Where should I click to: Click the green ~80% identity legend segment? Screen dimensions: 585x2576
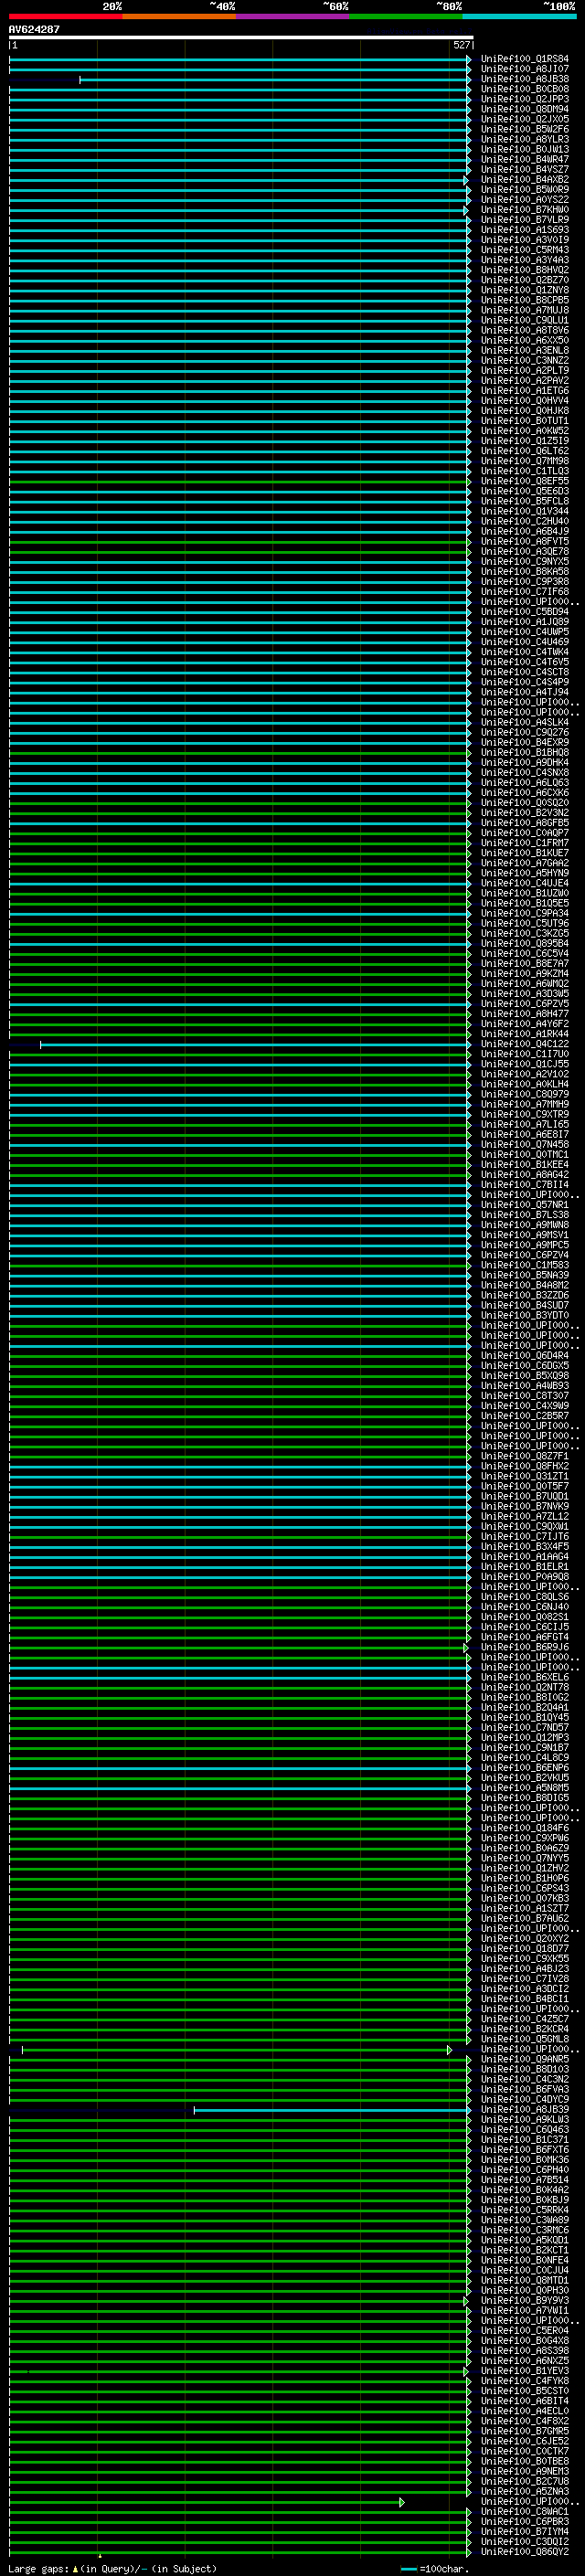tap(405, 16)
